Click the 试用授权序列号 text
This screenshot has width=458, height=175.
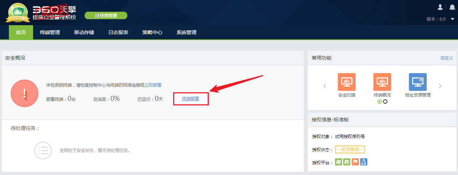point(350,137)
